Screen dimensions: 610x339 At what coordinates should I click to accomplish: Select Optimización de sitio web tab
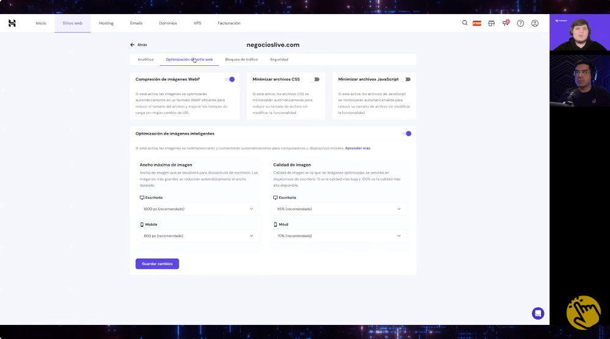(189, 59)
